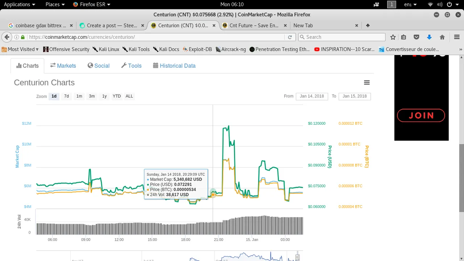Close the New Tab tab

click(x=357, y=25)
